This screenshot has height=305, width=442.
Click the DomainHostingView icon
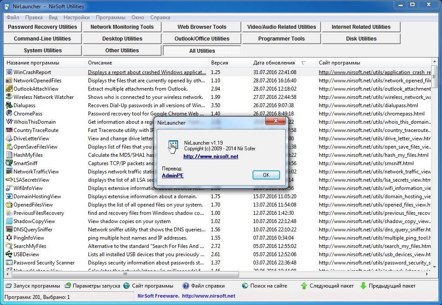click(9, 196)
